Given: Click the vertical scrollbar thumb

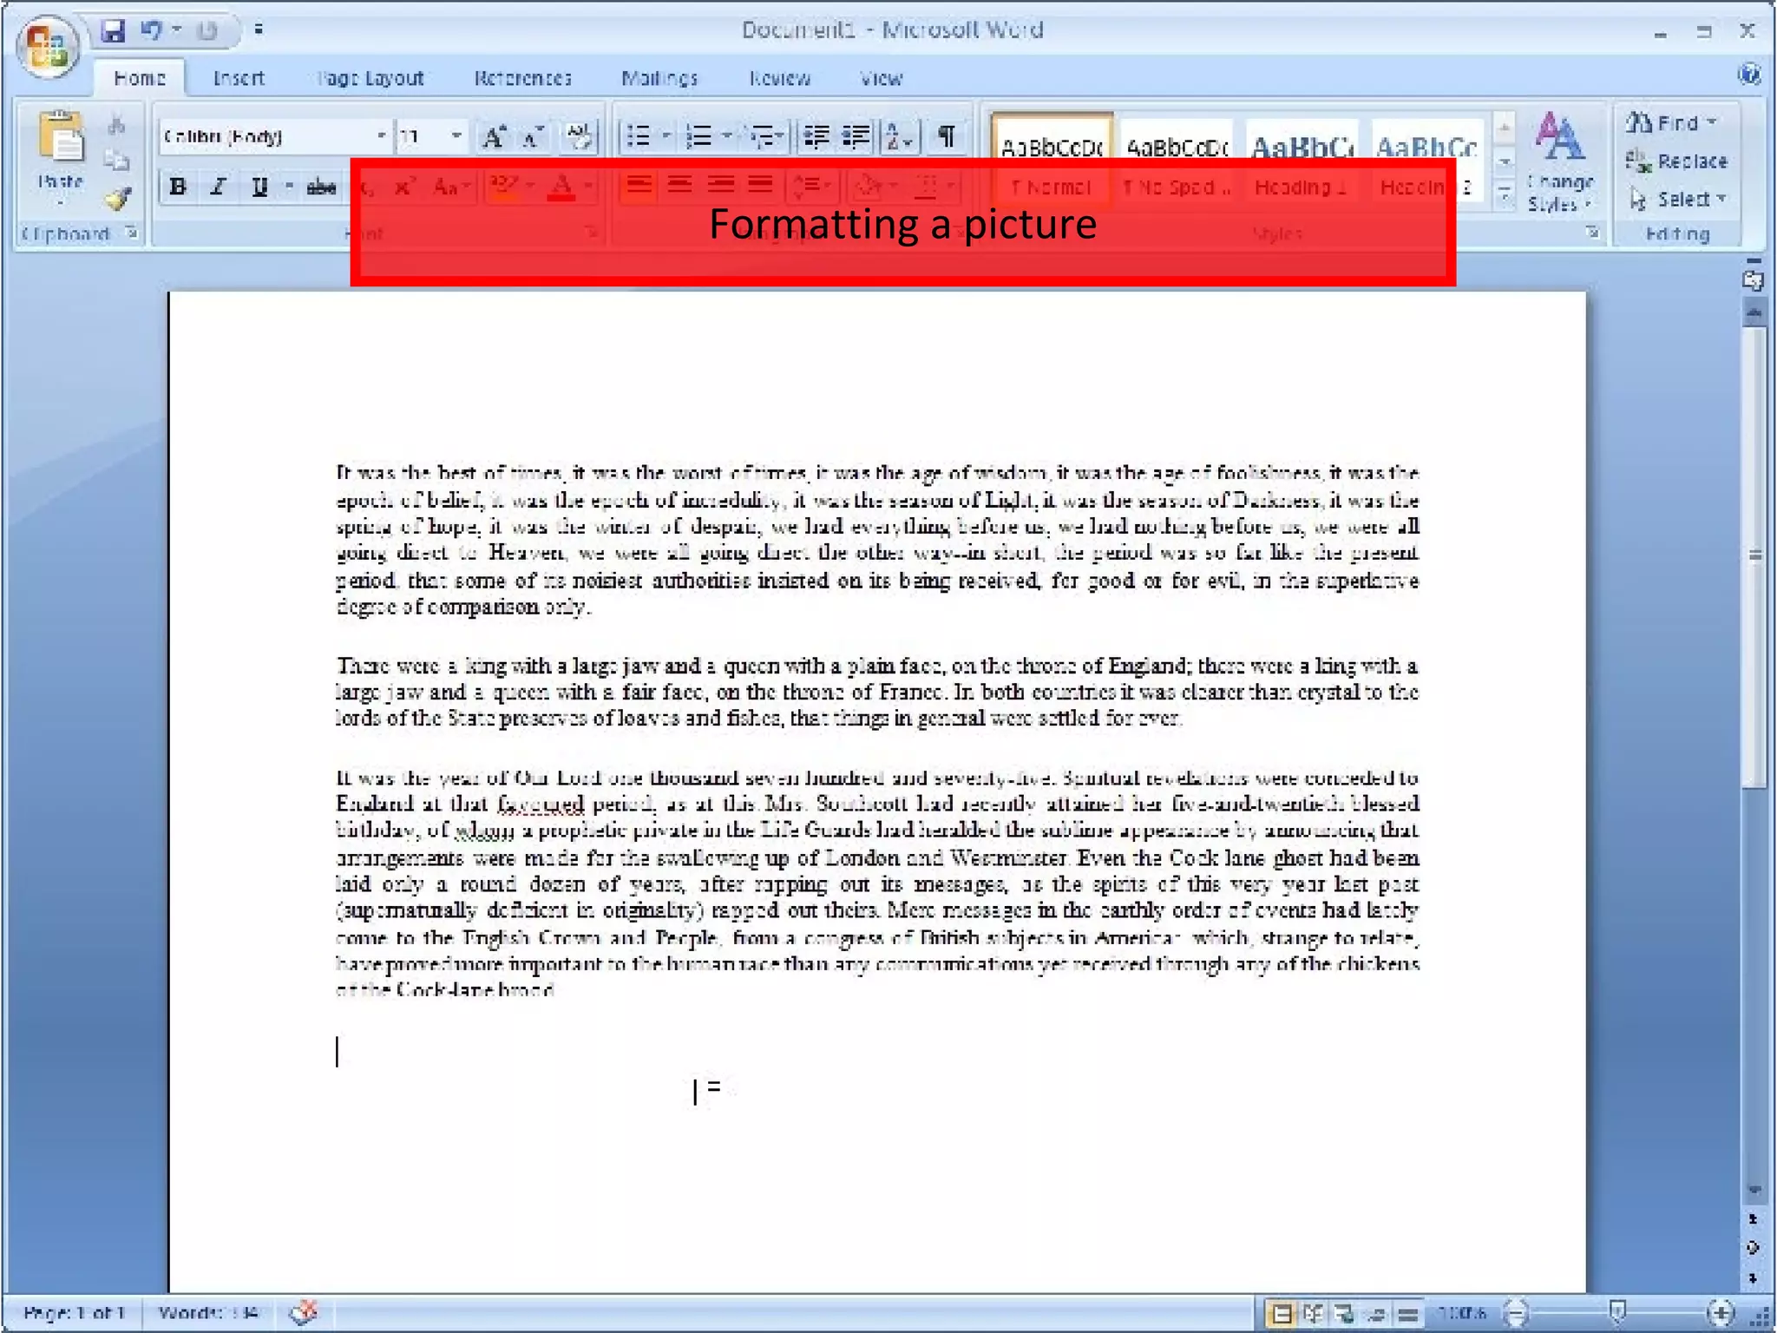Looking at the screenshot, I should (1754, 555).
